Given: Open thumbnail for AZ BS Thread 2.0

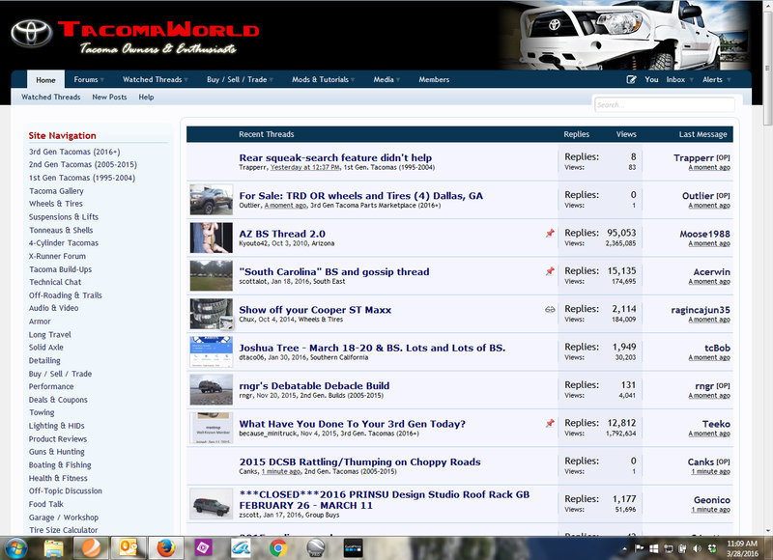Looking at the screenshot, I should point(211,238).
